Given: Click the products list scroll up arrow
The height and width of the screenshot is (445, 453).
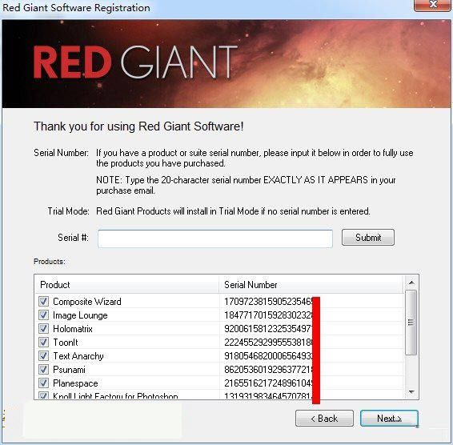Looking at the screenshot, I should [411, 283].
